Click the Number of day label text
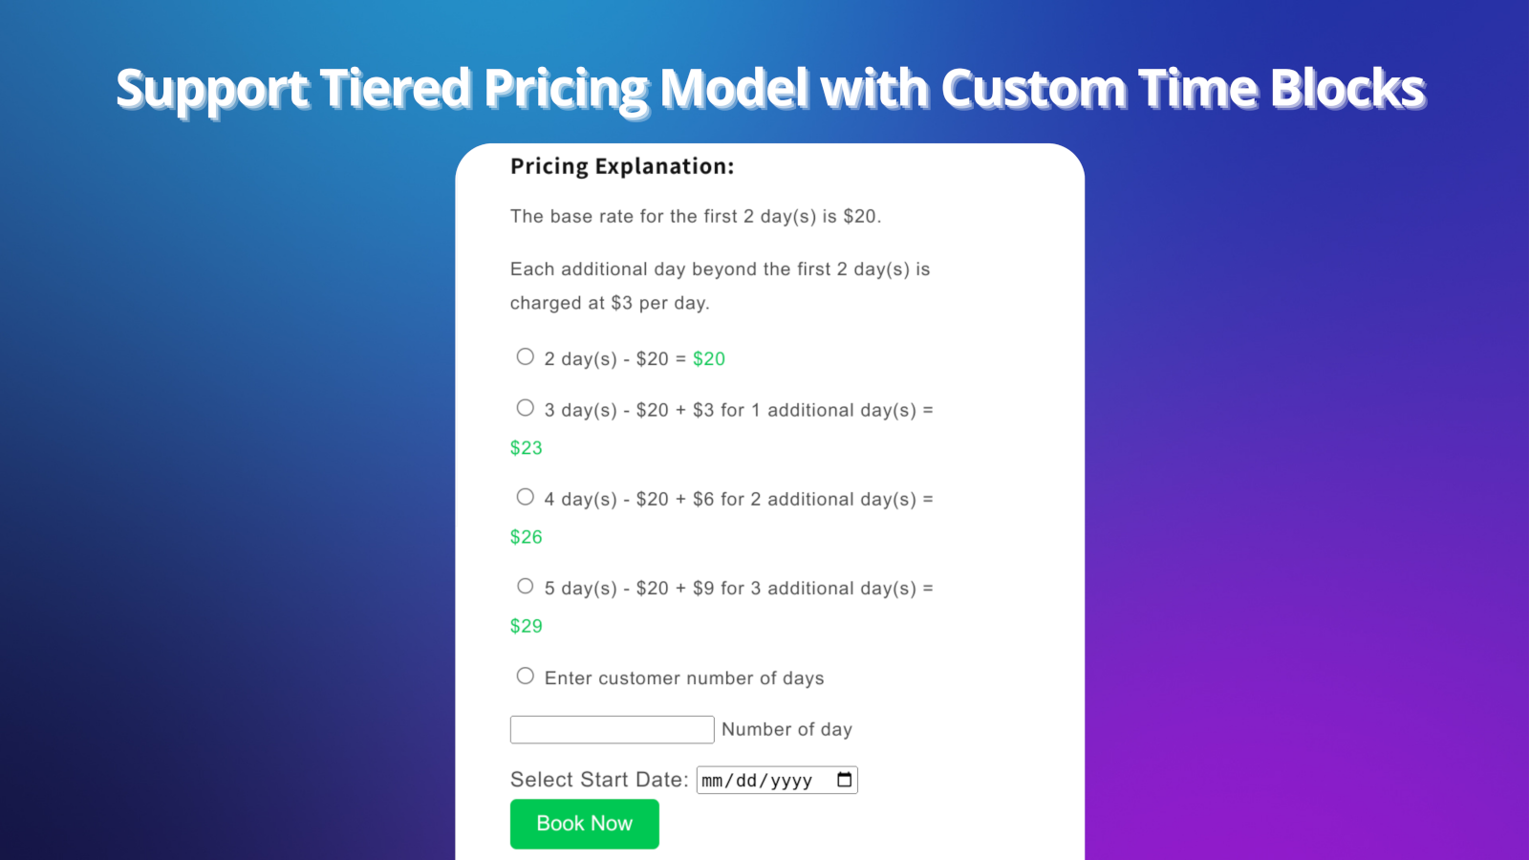Viewport: 1529px width, 860px height. point(786,729)
